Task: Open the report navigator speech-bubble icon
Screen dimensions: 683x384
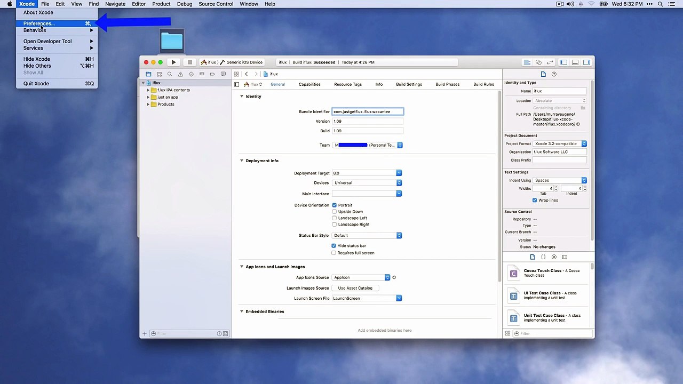Action: (x=223, y=74)
